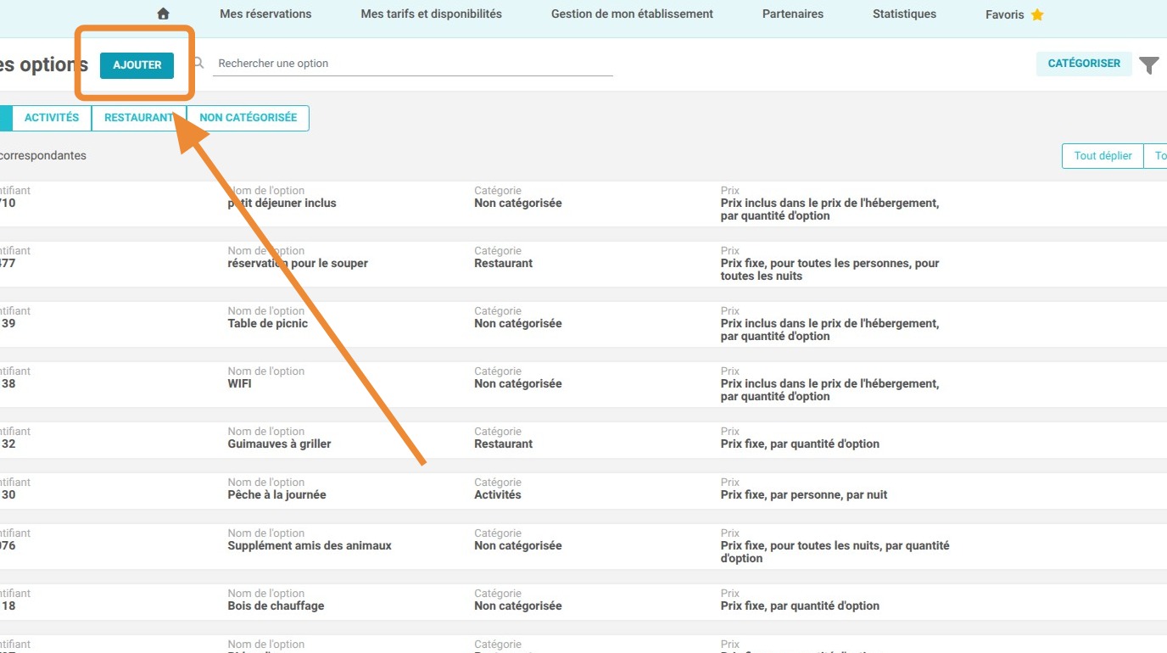Open the Partenaires menu

(x=793, y=14)
